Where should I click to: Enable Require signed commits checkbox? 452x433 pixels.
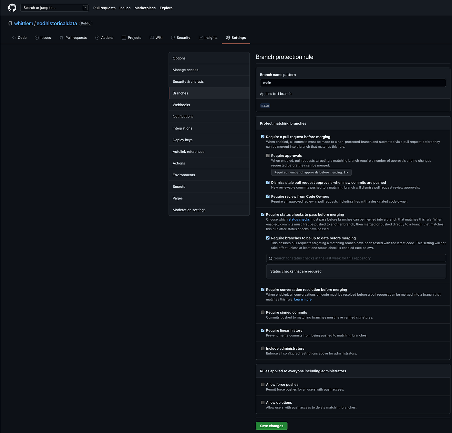point(263,312)
